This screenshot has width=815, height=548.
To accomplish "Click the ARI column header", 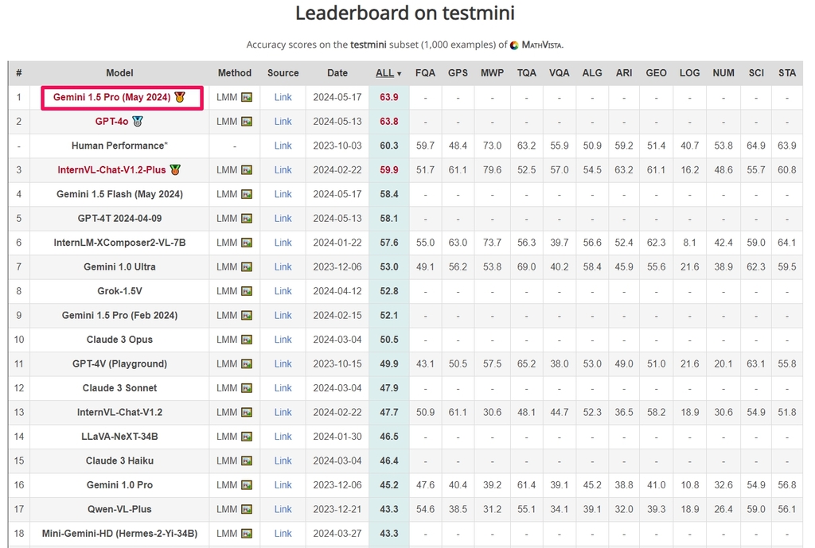I will click(624, 72).
